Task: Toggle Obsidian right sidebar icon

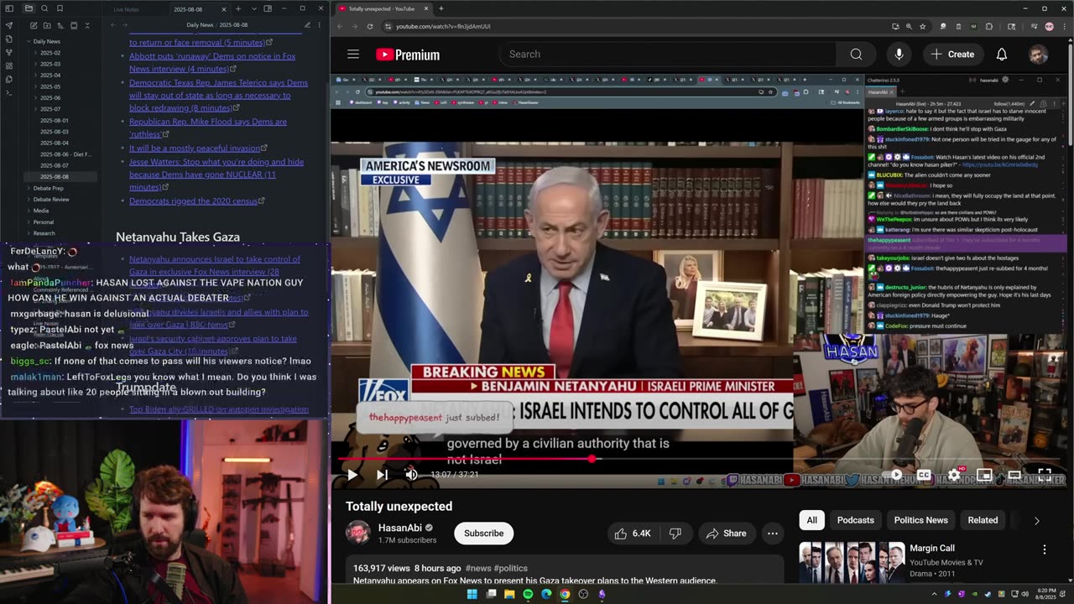Action: pyautogui.click(x=268, y=8)
